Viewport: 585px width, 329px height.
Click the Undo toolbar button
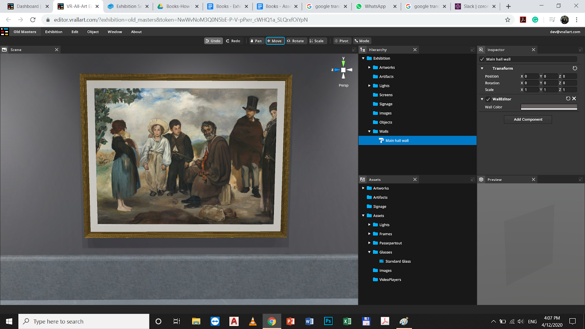pos(213,41)
